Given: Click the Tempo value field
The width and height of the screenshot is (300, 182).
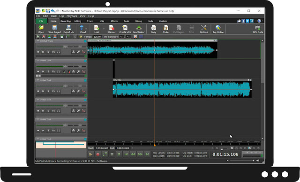Looking at the screenshot, I should (x=97, y=37).
